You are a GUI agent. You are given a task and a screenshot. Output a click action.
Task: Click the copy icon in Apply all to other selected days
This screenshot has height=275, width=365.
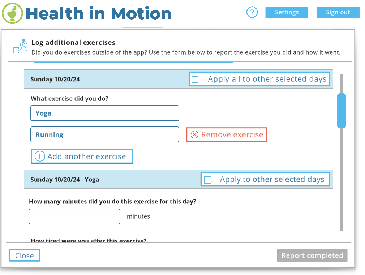tap(196, 79)
